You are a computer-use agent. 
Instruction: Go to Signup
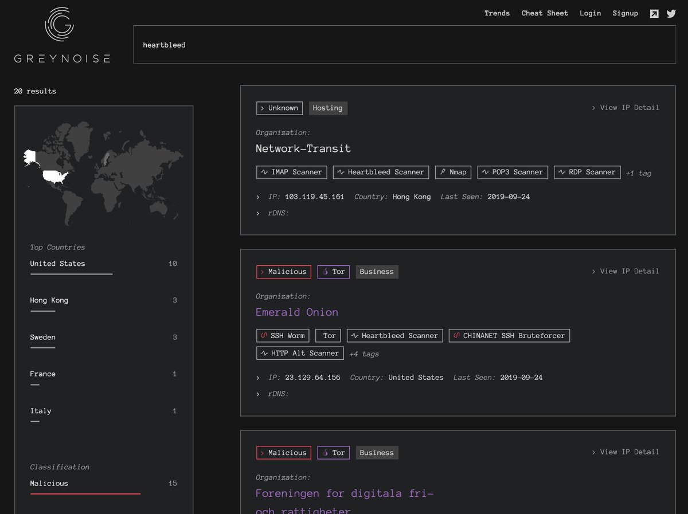click(625, 13)
